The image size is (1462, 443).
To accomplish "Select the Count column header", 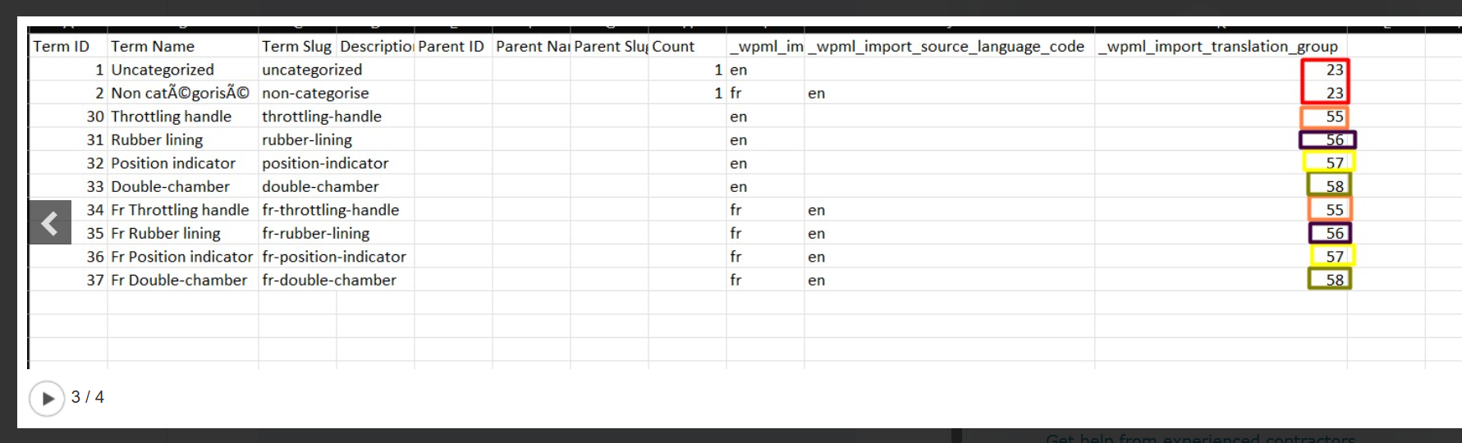I will [673, 47].
